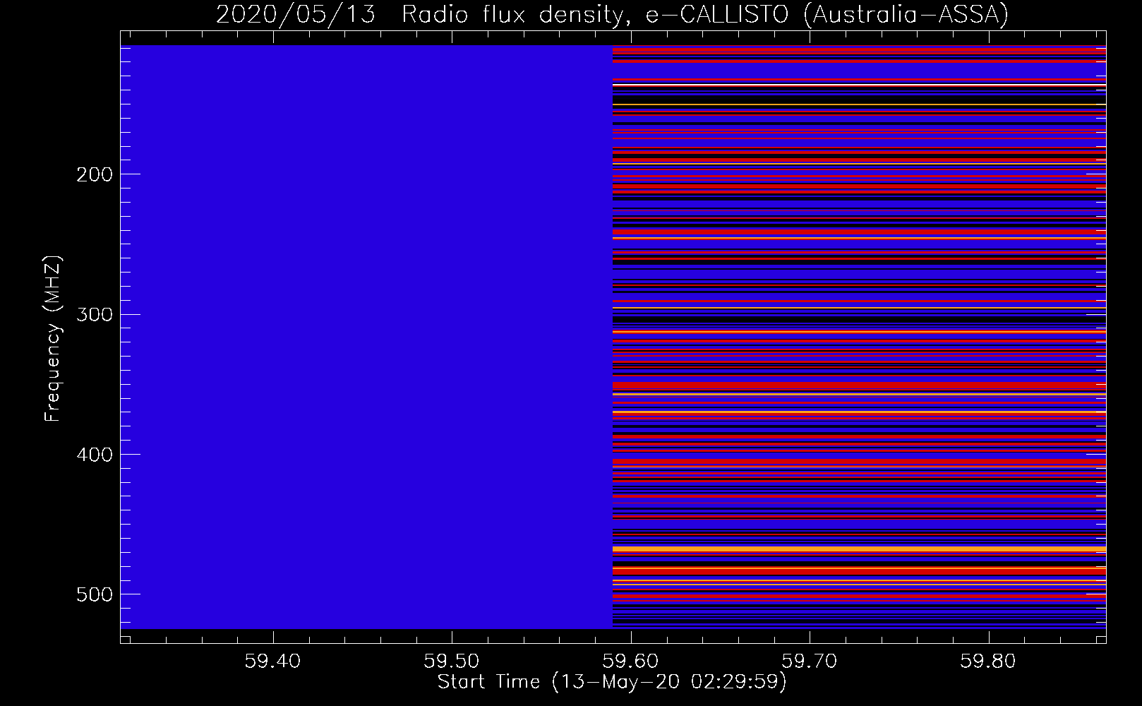Click the '300' frequency tick label
1142x706 pixels.
coord(94,314)
